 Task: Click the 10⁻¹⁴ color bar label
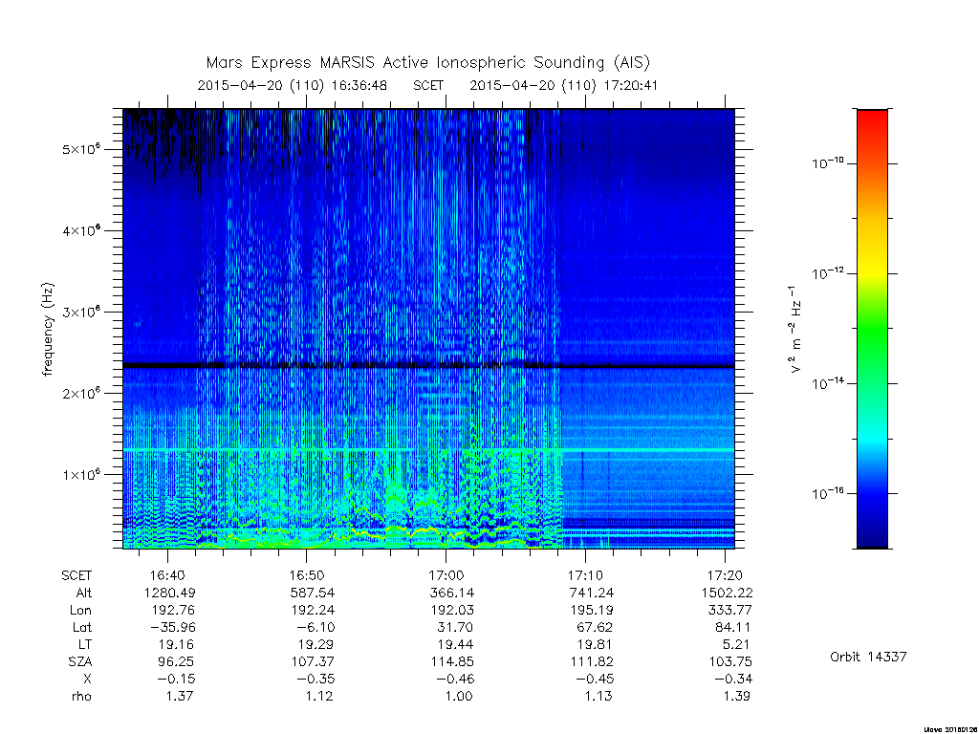pos(827,382)
